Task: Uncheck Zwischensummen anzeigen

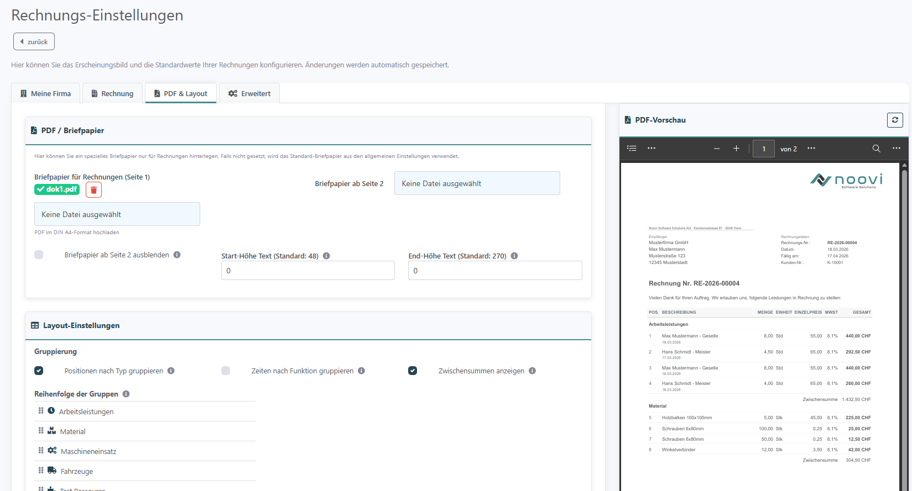Action: click(x=413, y=371)
